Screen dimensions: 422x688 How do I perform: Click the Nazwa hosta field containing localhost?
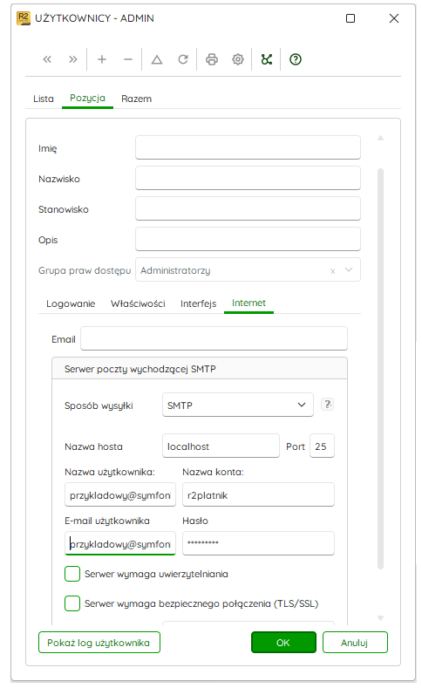pyautogui.click(x=221, y=446)
